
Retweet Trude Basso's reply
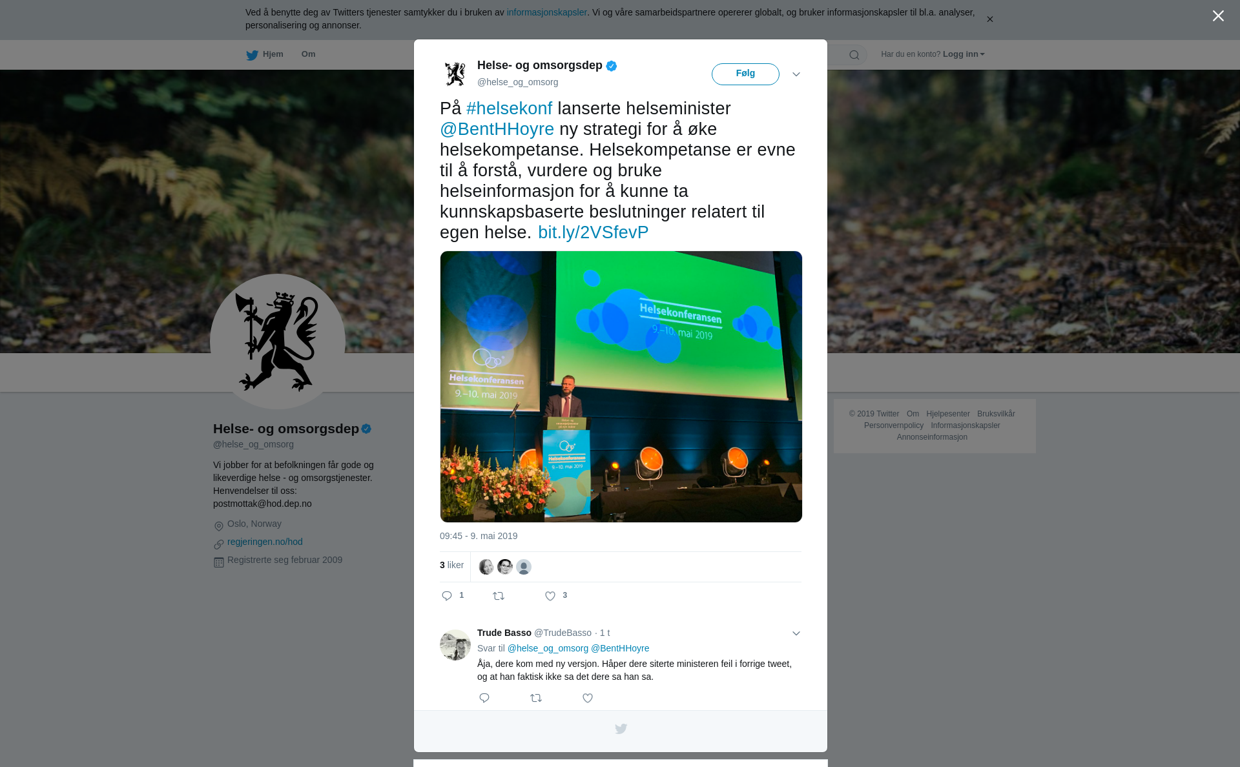click(536, 698)
